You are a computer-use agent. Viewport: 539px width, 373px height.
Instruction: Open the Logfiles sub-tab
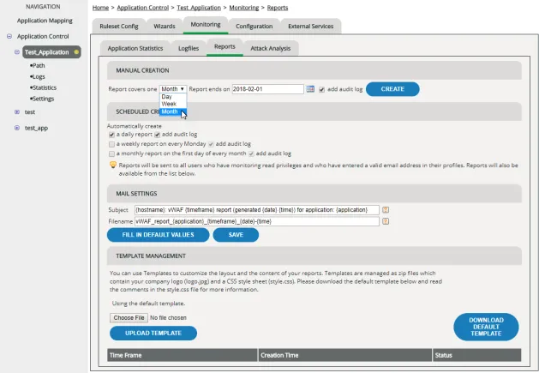189,49
